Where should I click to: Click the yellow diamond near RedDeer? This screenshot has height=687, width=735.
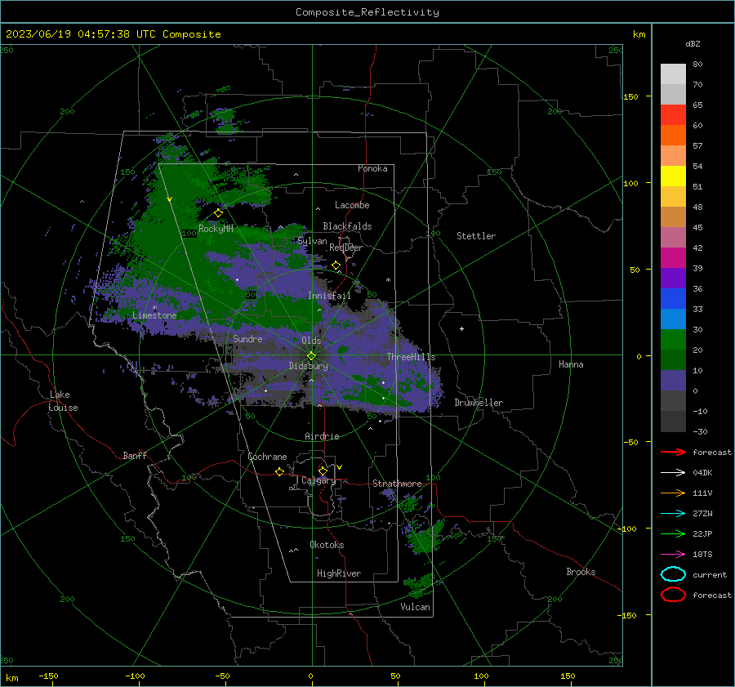click(x=336, y=265)
